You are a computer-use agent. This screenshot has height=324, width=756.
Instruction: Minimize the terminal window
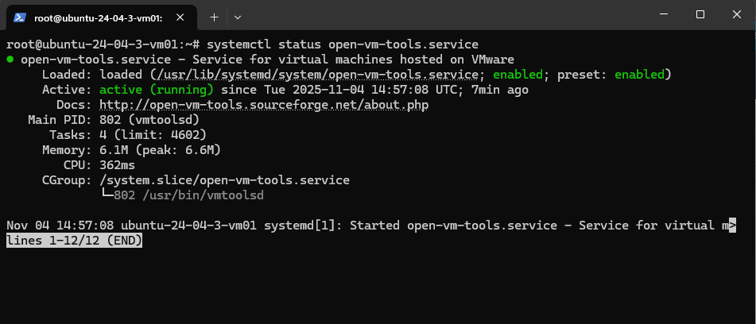pos(663,14)
